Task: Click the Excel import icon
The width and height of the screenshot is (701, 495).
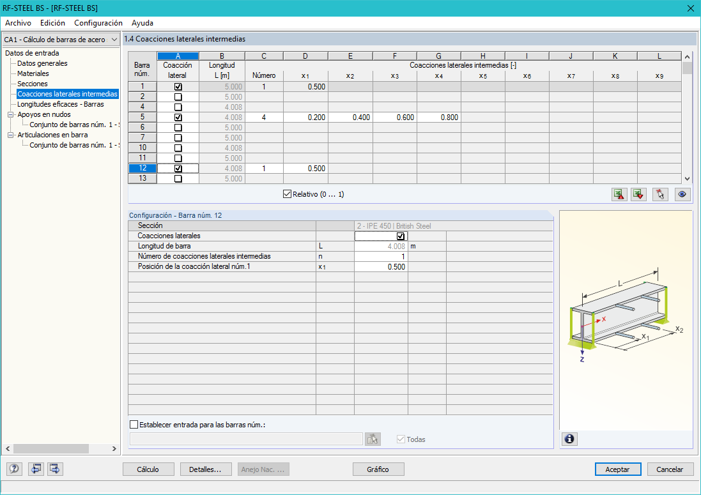Action: click(x=638, y=194)
